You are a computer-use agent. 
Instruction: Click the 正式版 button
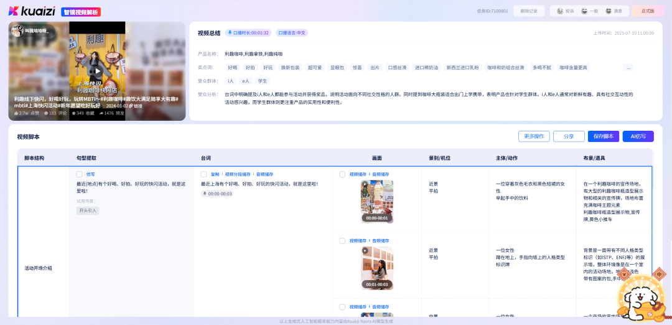click(x=648, y=11)
